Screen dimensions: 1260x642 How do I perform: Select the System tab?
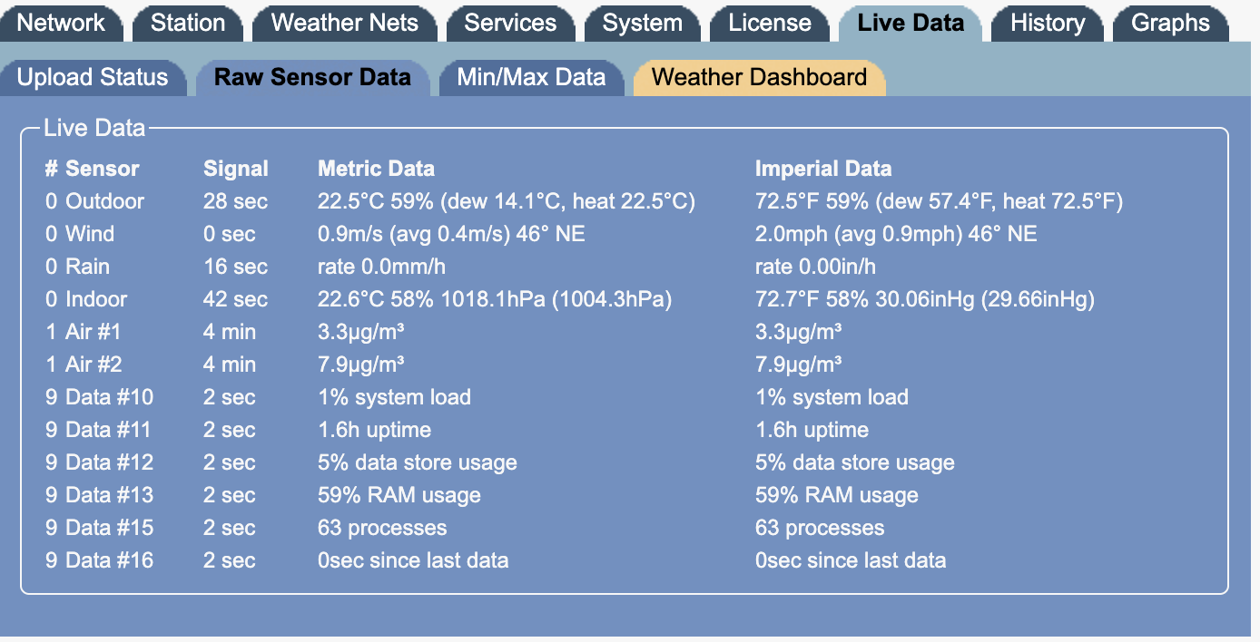click(642, 23)
